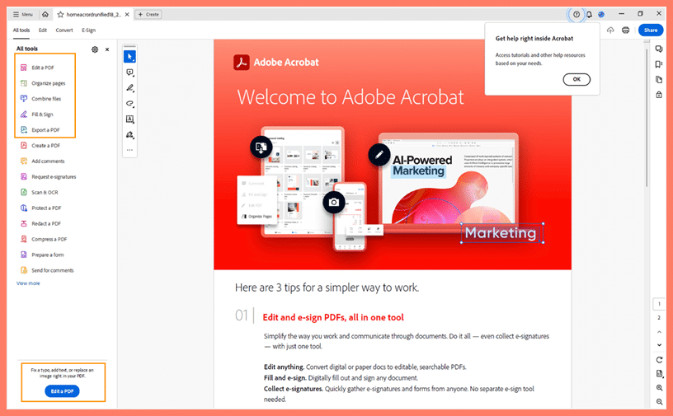Open All tools settings gear
This screenshot has height=416, width=673.
(x=95, y=49)
